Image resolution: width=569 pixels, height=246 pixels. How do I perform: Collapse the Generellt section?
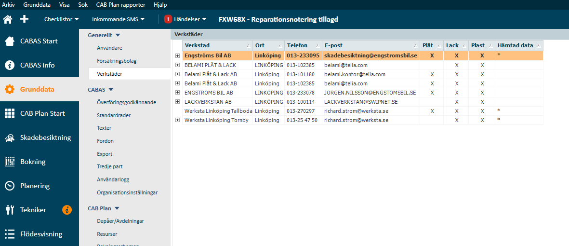118,35
